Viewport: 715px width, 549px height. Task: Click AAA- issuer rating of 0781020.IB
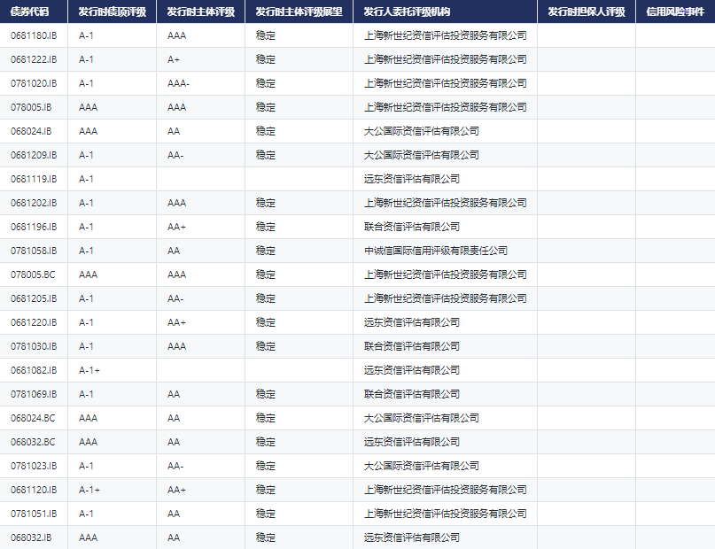coord(178,83)
